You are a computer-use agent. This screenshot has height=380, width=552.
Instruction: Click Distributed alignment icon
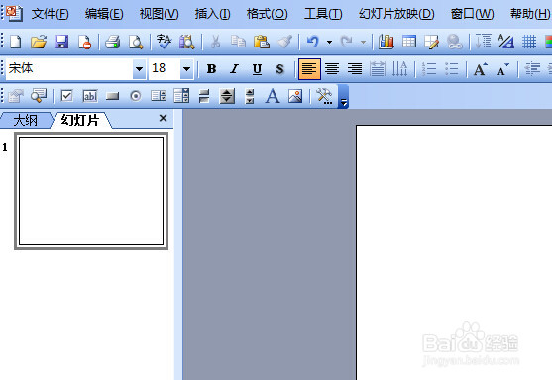click(378, 69)
